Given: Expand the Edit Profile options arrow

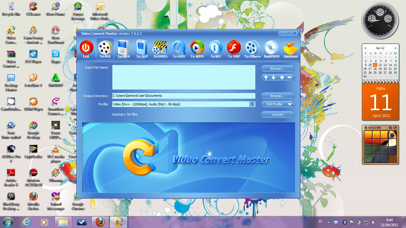Looking at the screenshot, I should point(290,104).
